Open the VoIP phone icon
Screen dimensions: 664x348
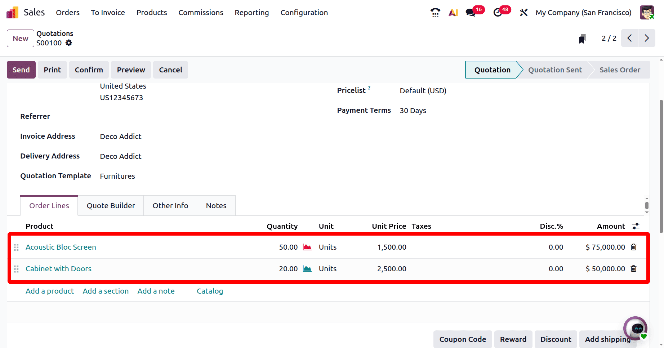[x=435, y=13]
